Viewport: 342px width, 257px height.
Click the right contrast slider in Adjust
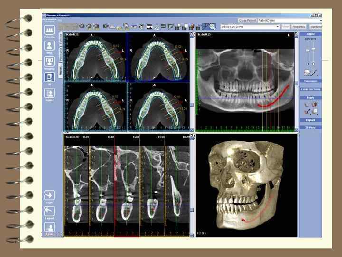pyautogui.click(x=313, y=49)
